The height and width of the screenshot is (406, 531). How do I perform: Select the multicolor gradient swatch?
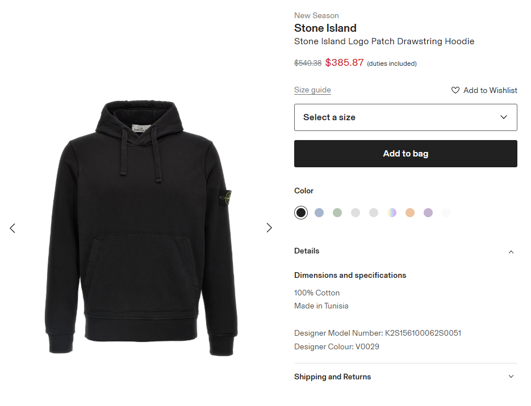[392, 213]
